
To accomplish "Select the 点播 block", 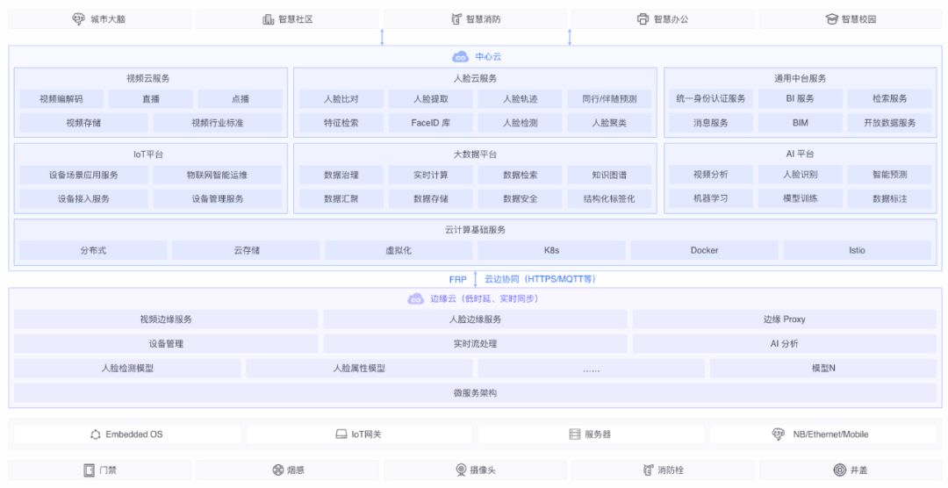I will coord(240,98).
